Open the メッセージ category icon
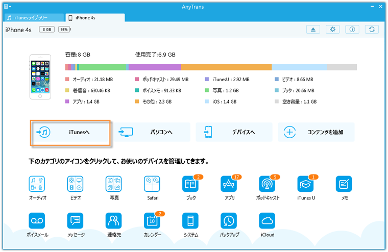388x252 pixels. [x=75, y=220]
